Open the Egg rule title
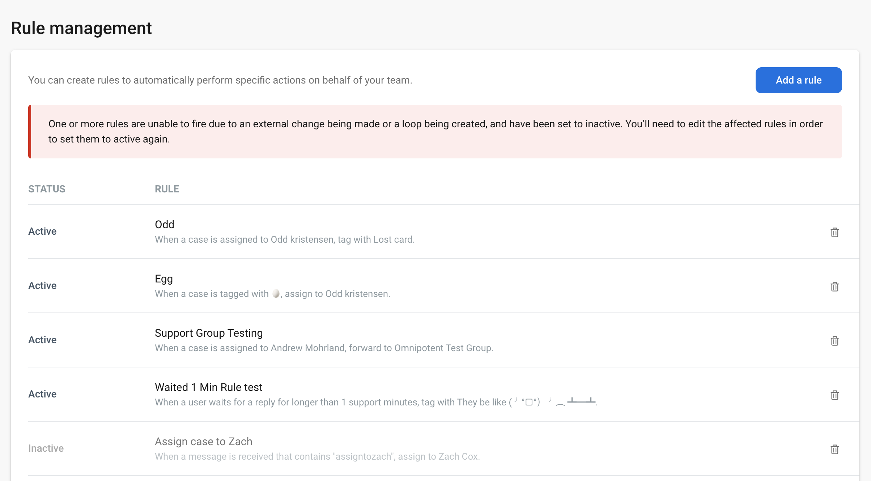Viewport: 871px width, 481px height. 164,279
